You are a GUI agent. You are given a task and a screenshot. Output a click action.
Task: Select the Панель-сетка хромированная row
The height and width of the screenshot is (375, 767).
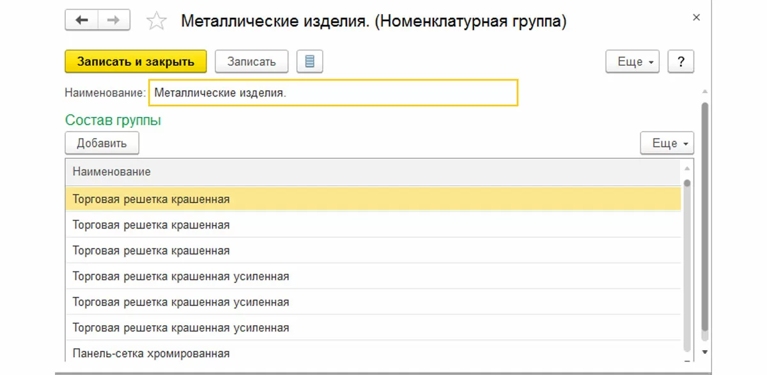tap(151, 353)
